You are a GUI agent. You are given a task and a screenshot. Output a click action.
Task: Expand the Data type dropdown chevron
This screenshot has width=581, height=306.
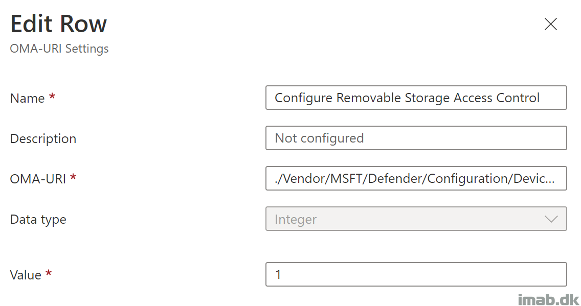551,219
